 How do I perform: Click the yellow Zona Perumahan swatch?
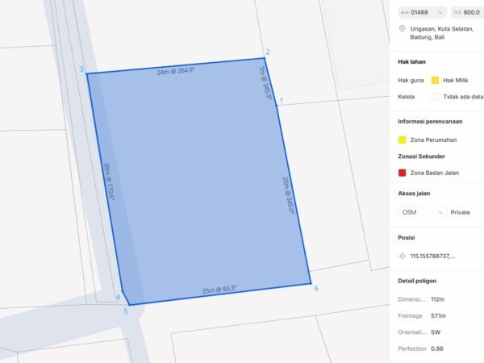[403, 140]
